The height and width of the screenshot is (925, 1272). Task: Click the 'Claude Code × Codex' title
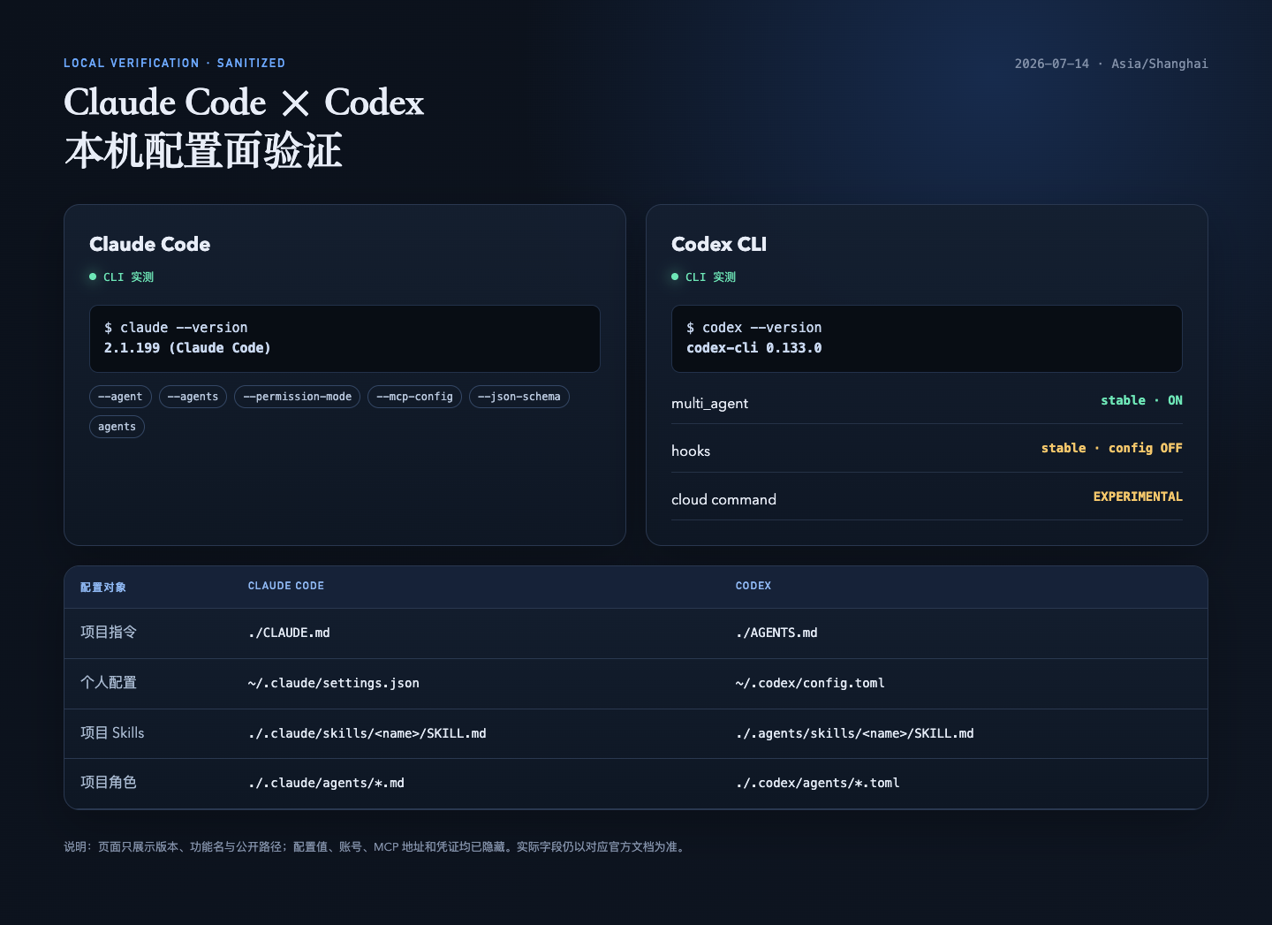[244, 102]
